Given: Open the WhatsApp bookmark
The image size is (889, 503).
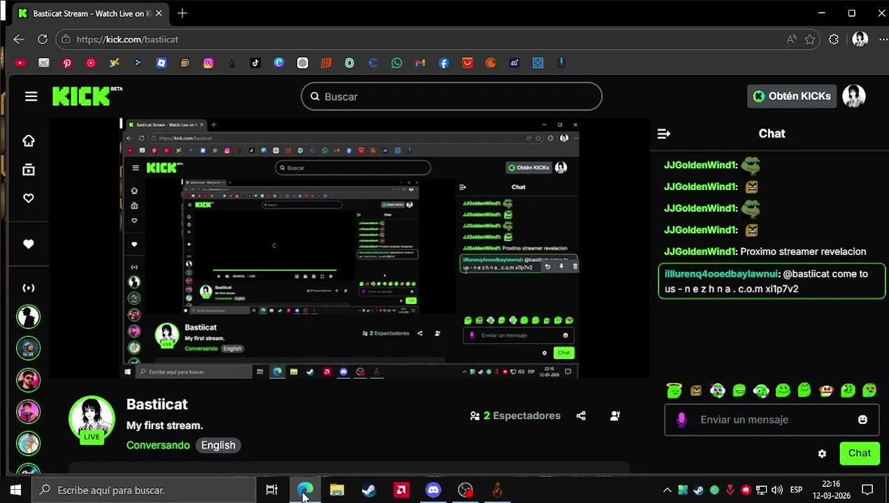Looking at the screenshot, I should (x=396, y=63).
